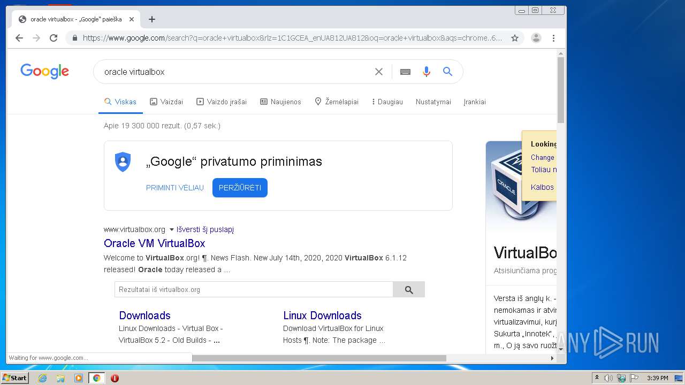This screenshot has height=385, width=685.
Task: Close the oracle virtualbox tab
Action: point(132,19)
